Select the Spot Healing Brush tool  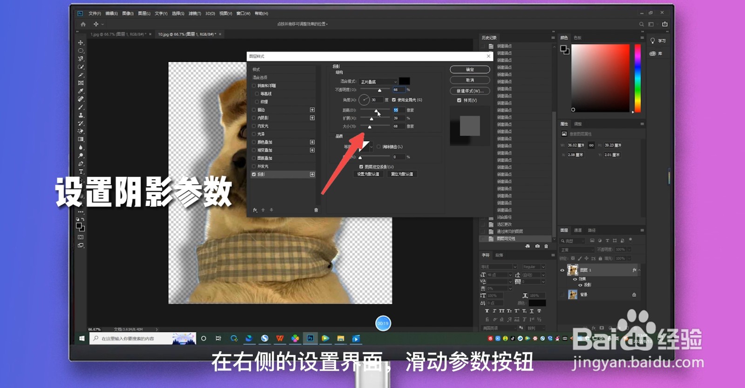pyautogui.click(x=81, y=99)
